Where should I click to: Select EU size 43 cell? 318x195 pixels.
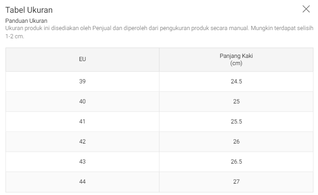pyautogui.click(x=82, y=162)
